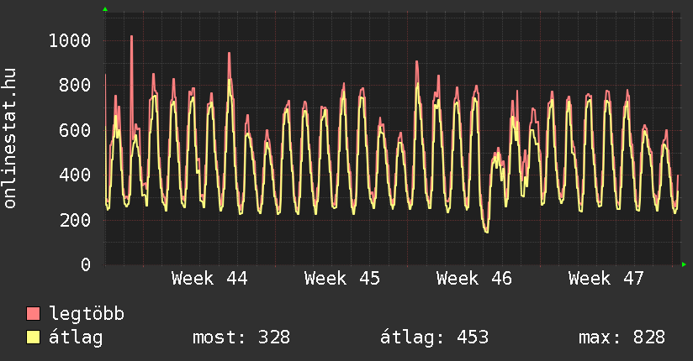Click the 0 y-axis value
Image resolution: width=693 pixels, height=361 pixels.
coord(85,265)
